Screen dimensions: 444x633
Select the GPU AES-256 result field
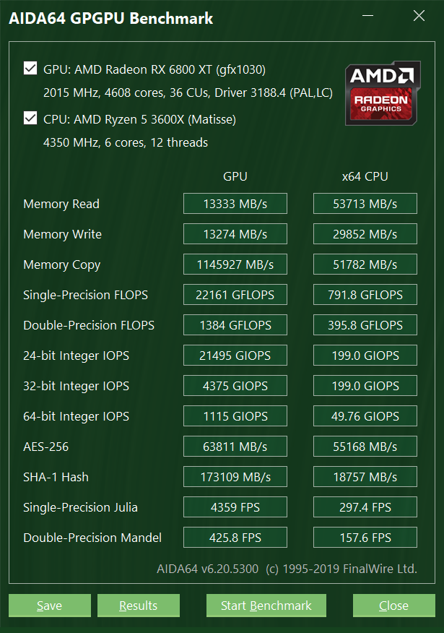(235, 447)
